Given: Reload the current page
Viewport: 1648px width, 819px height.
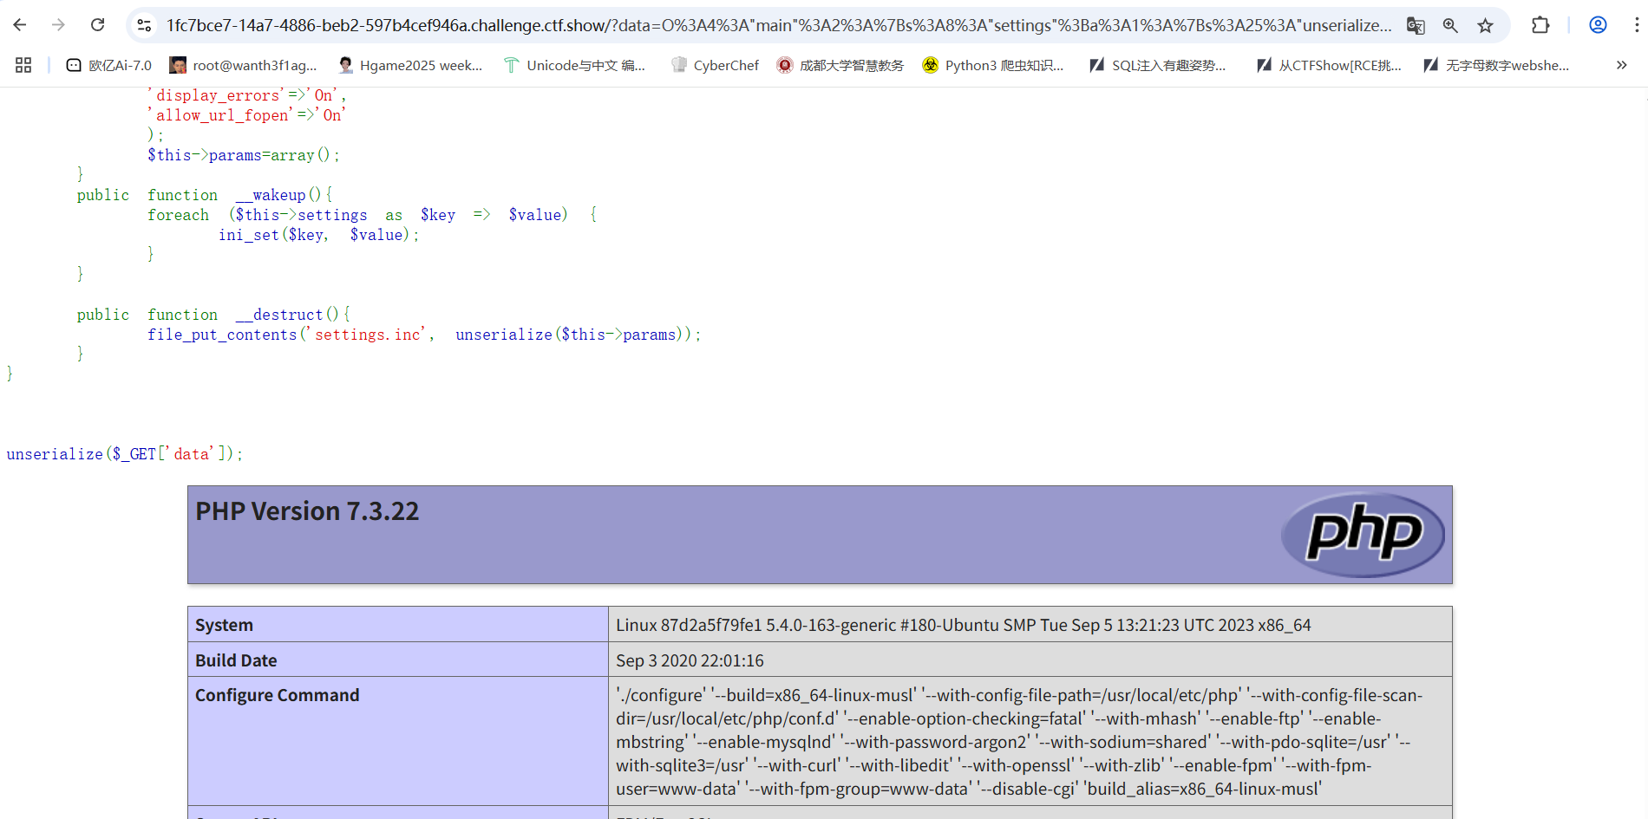Looking at the screenshot, I should [x=98, y=25].
